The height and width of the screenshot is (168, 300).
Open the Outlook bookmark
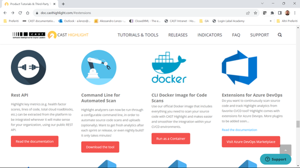coord(75,21)
